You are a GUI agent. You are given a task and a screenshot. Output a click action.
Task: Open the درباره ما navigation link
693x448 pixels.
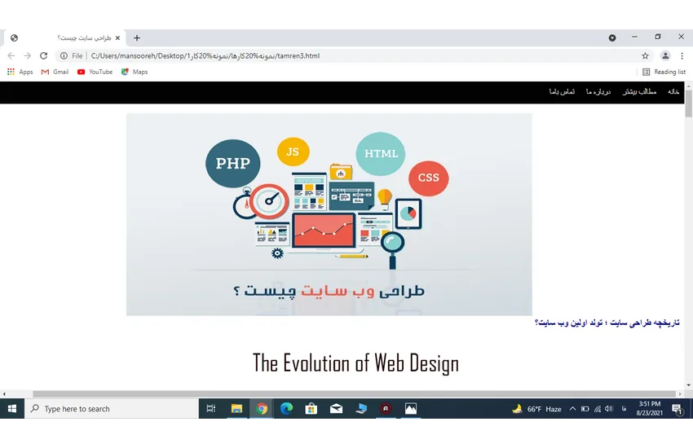(x=598, y=92)
